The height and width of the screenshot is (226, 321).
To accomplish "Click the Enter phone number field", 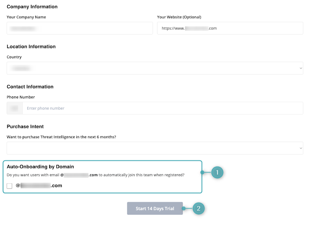I will coord(162,108).
